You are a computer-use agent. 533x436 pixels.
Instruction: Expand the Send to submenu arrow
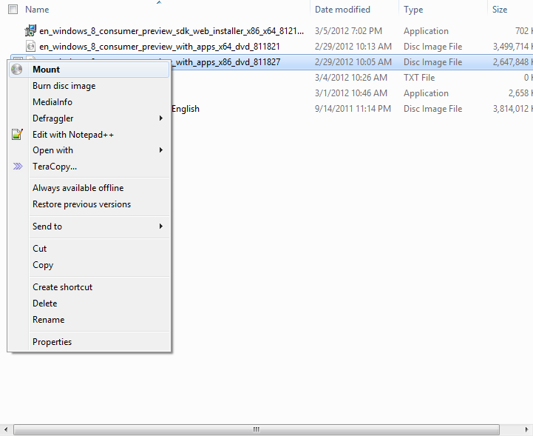click(161, 227)
